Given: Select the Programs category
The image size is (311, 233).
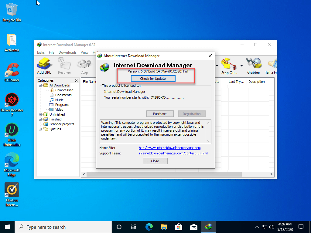Looking at the screenshot, I should [x=62, y=105].
